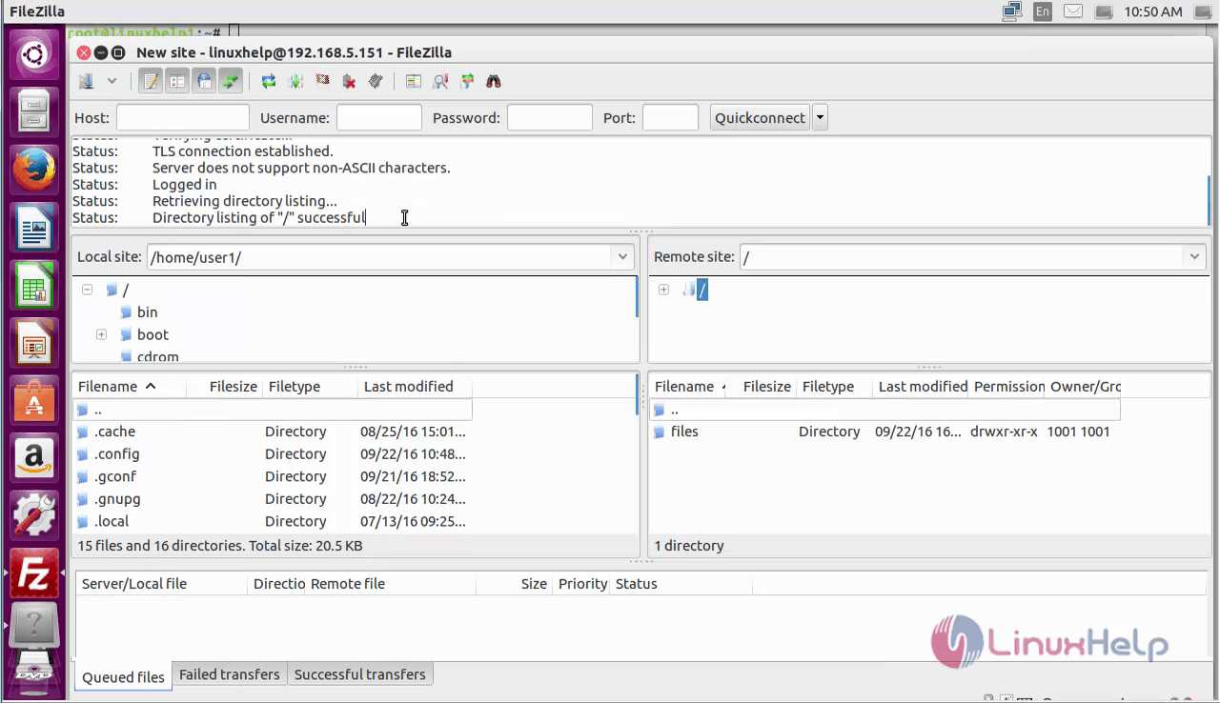Click the Host input field
The image size is (1220, 703).
click(182, 118)
